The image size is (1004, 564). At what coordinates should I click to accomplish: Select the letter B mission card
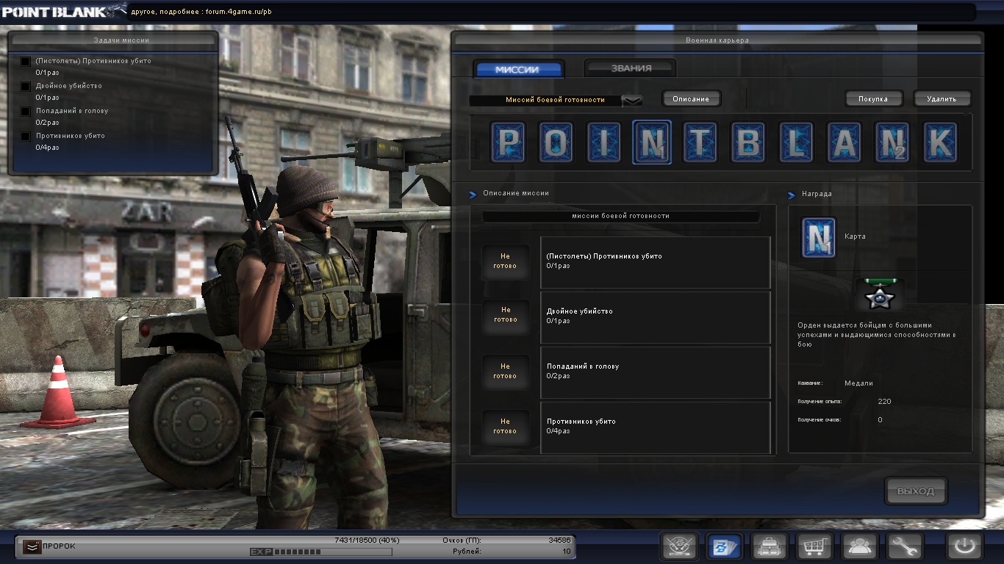pyautogui.click(x=747, y=142)
